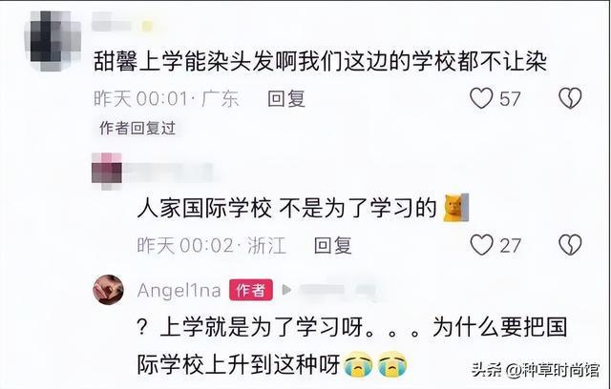Image resolution: width=611 pixels, height=389 pixels.
Task: Like the comment with 57 likes
Action: (x=481, y=98)
